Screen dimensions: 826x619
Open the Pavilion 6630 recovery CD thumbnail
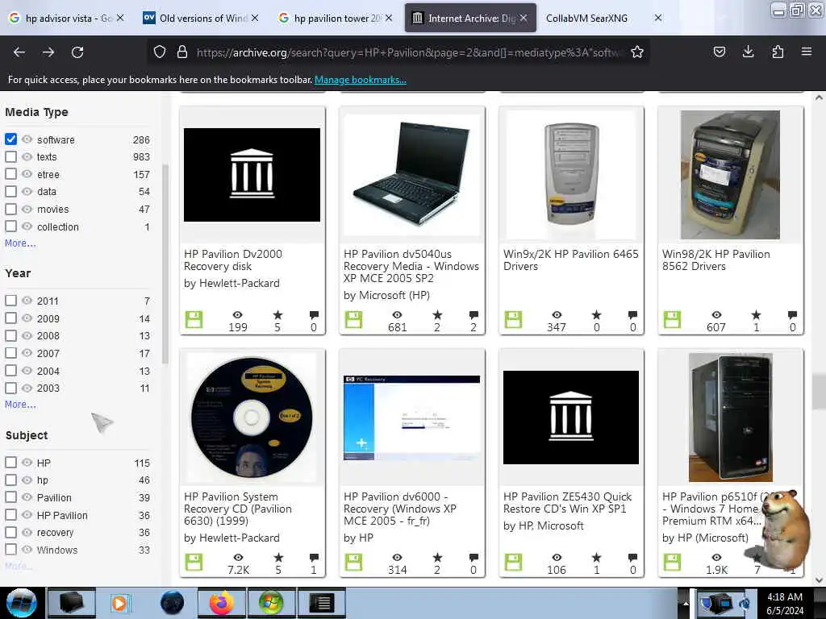(252, 417)
